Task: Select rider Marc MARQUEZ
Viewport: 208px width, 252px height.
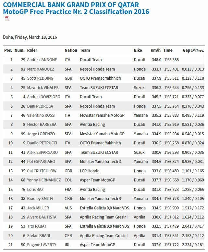Action: (41, 69)
